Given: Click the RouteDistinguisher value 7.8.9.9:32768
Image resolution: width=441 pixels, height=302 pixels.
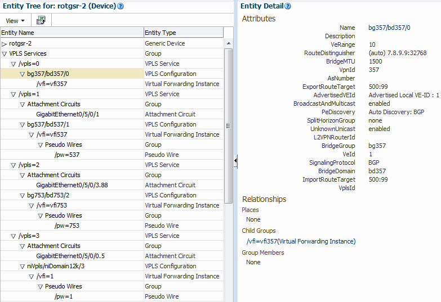Looking at the screenshot, I should pyautogui.click(x=398, y=53).
